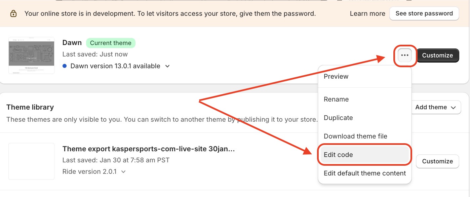
Task: Click Customize for the Theme export theme
Action: click(x=437, y=161)
